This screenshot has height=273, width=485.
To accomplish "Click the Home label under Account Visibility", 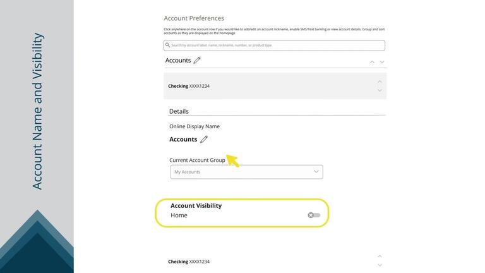I will click(179, 215).
